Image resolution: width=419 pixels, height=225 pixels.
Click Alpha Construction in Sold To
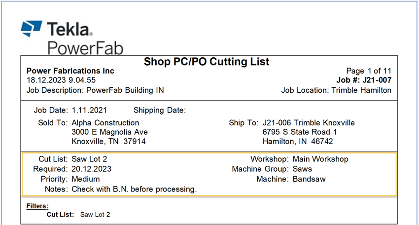pyautogui.click(x=105, y=123)
